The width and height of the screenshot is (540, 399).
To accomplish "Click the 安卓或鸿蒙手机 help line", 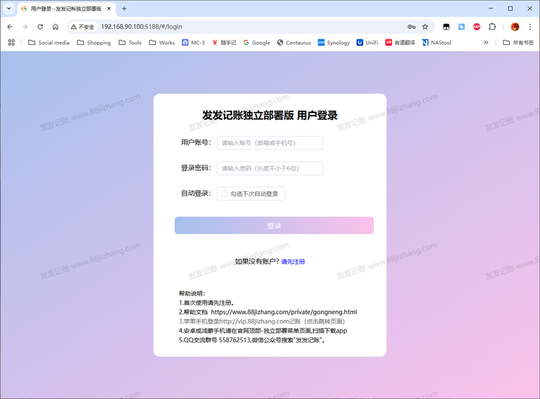I will coord(263,330).
